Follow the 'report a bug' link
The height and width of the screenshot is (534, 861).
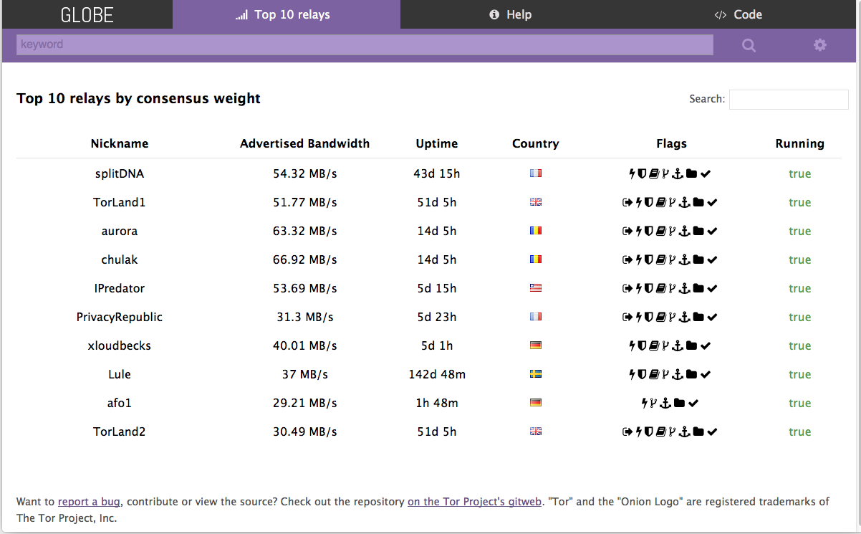point(90,502)
